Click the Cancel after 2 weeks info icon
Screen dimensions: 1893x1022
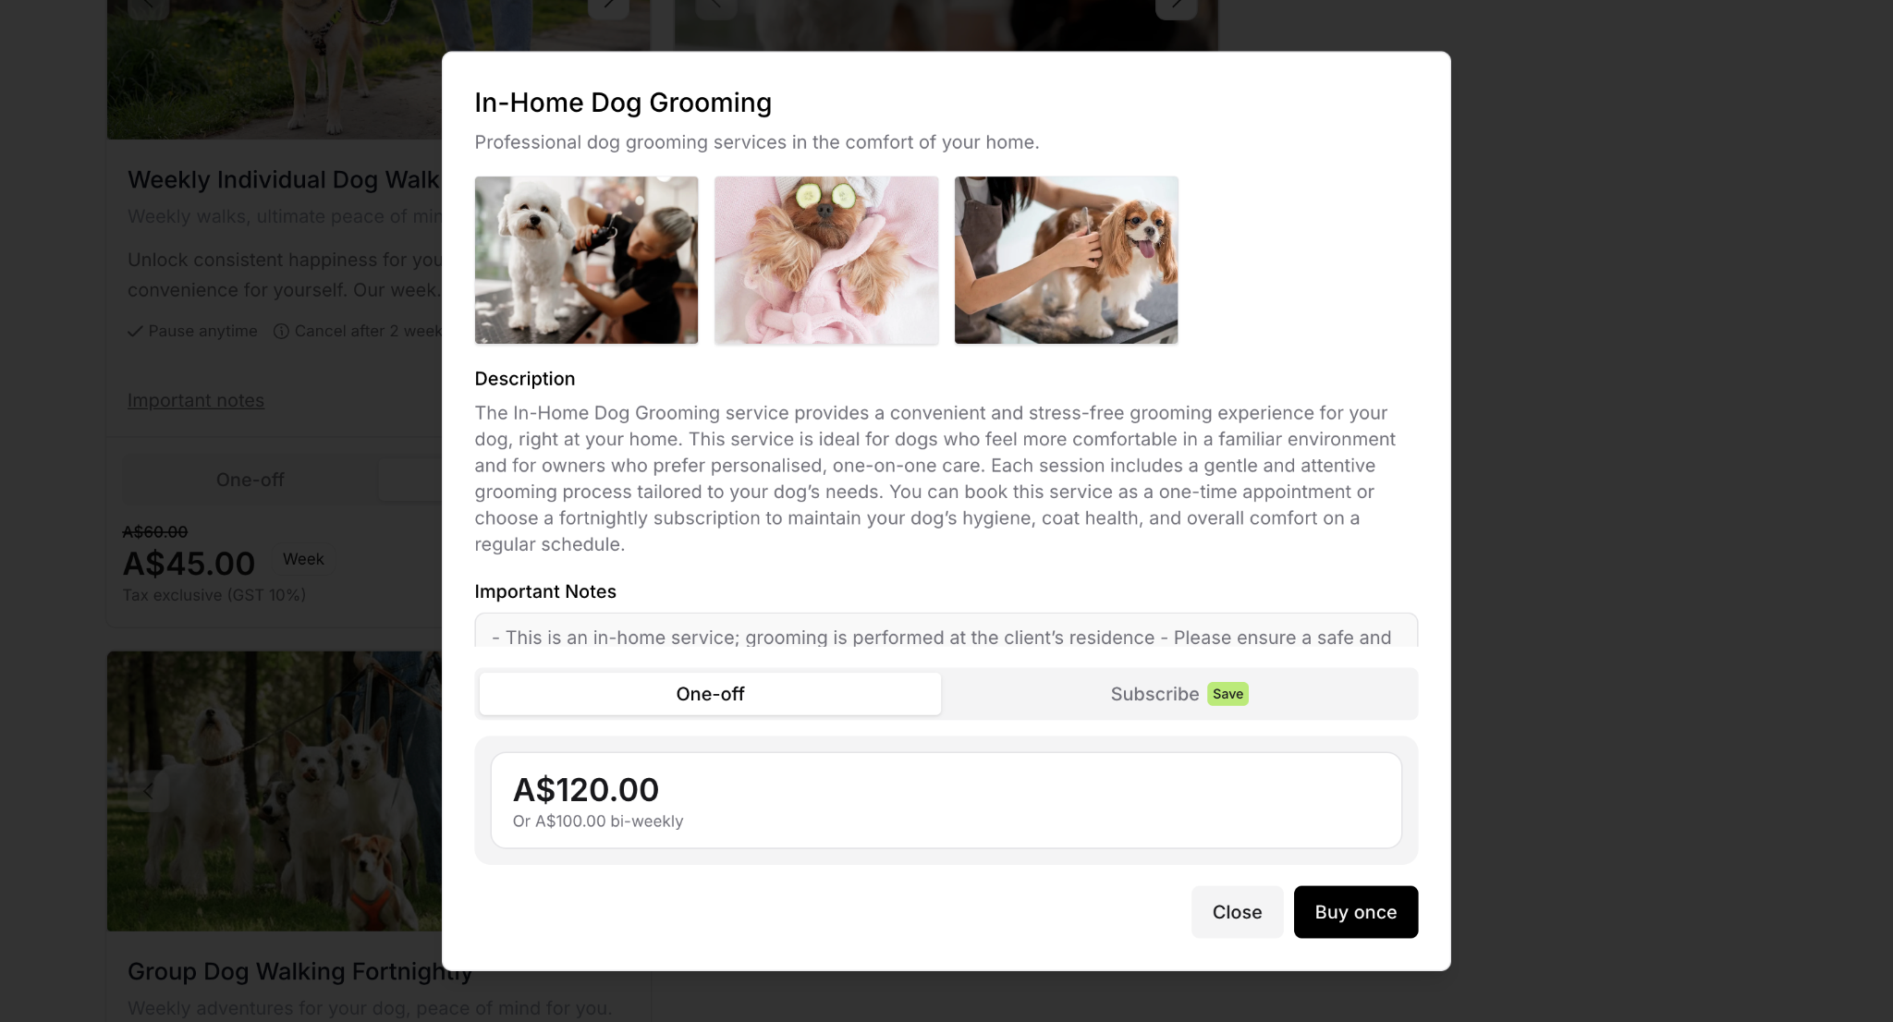click(x=281, y=331)
